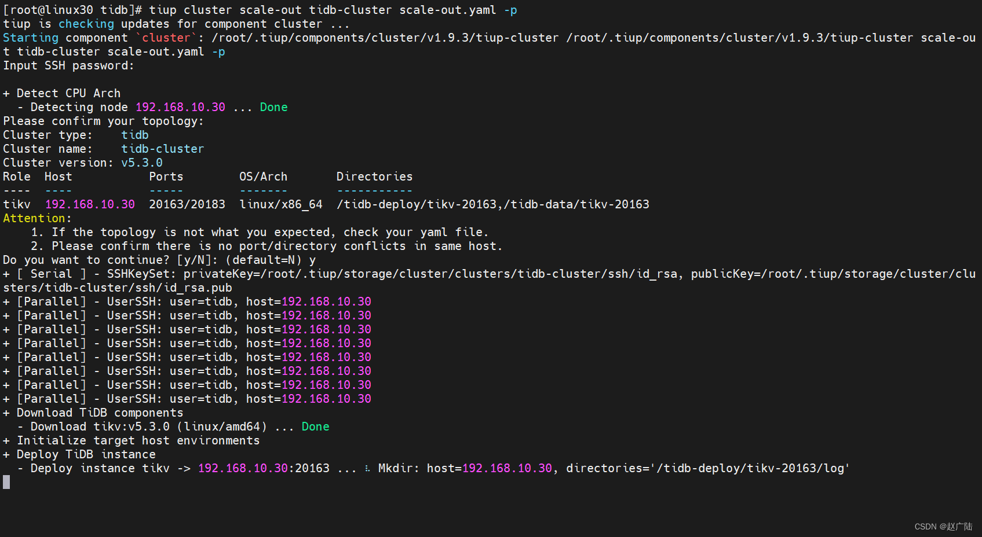
Task: Click the 'Input SSH password:' line
Action: click(68, 65)
